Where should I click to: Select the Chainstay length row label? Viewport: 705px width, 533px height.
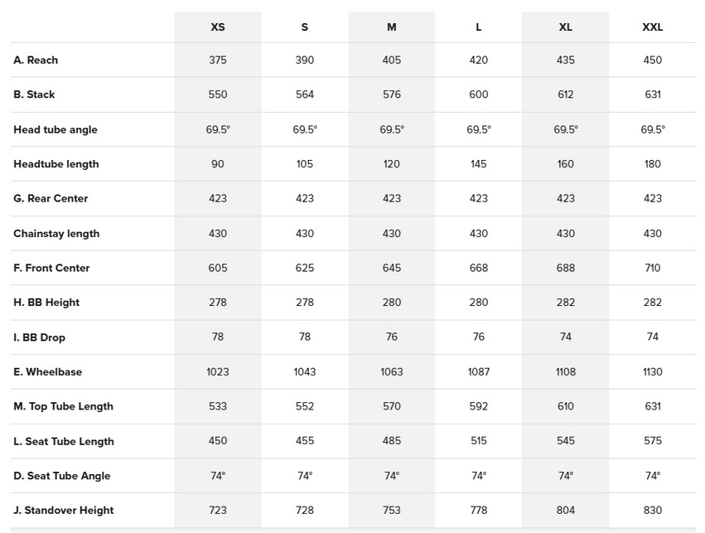tap(56, 234)
